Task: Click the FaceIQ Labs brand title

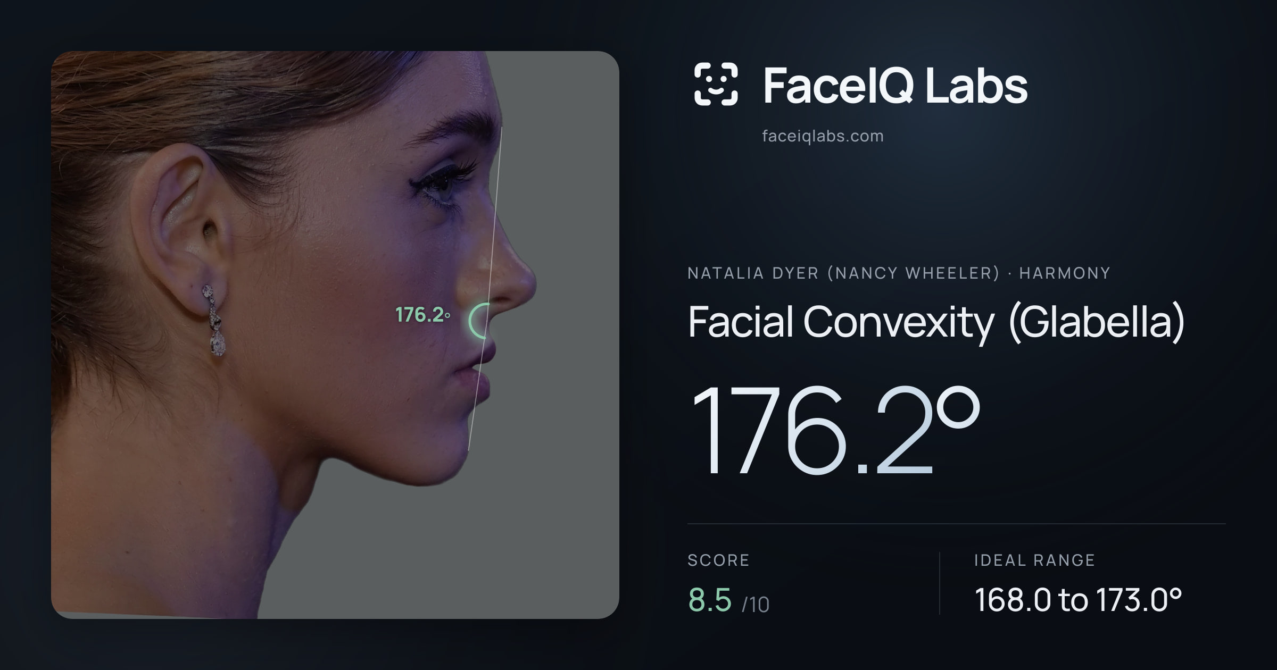Action: [895, 85]
